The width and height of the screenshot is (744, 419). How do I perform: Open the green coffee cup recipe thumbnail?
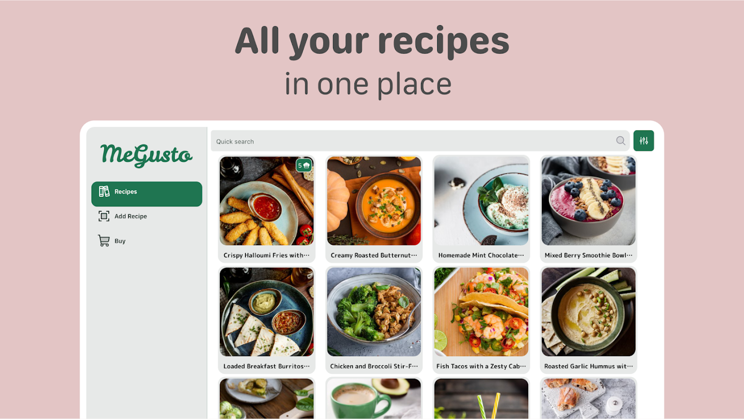click(374, 399)
